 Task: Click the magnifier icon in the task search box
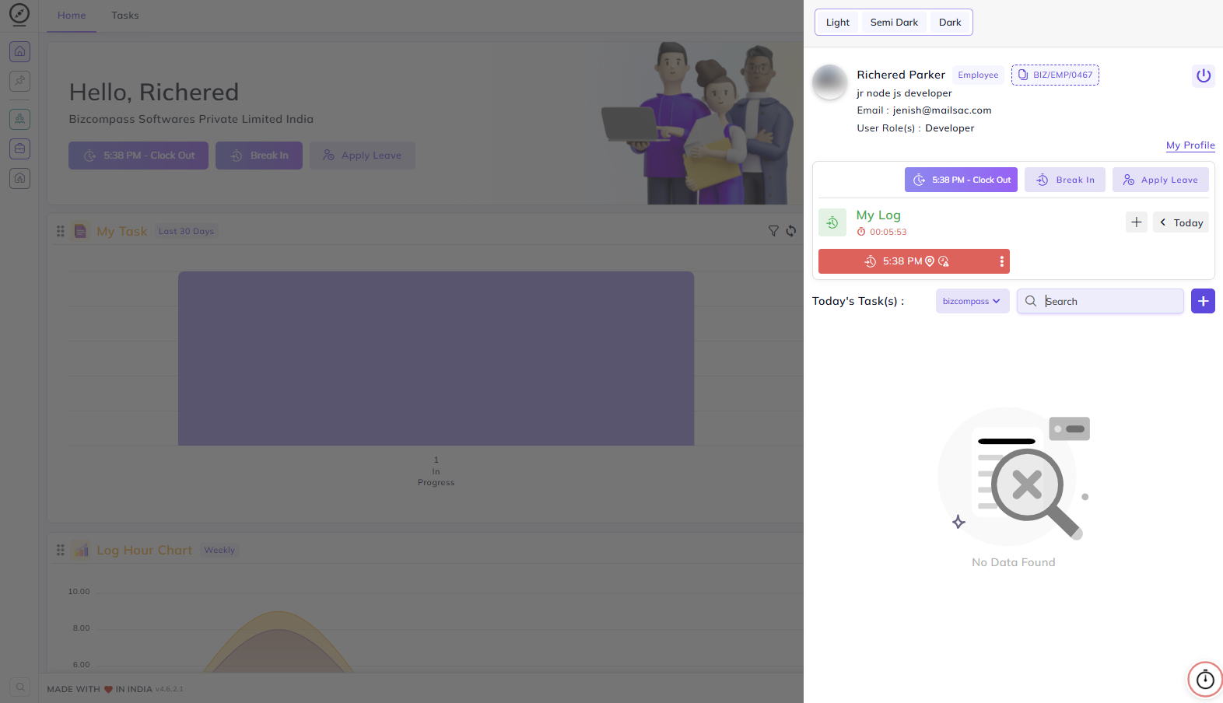point(1030,301)
